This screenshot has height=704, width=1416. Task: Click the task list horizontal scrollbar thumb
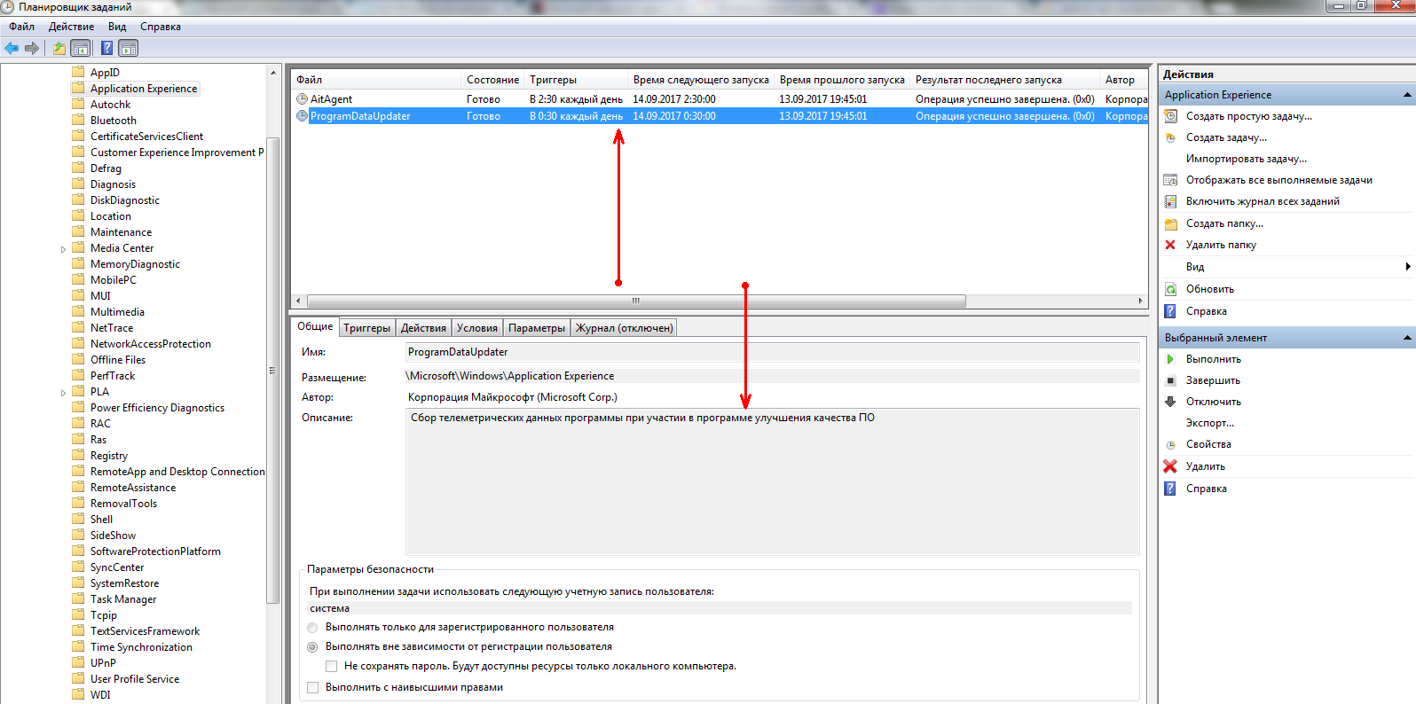[635, 301]
